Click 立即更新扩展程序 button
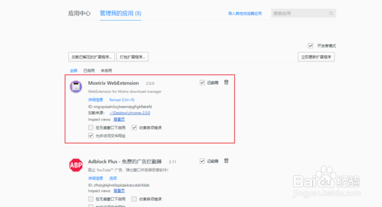 coord(316,57)
